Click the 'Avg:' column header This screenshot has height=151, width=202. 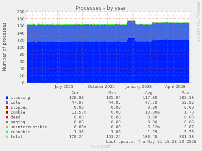coord(150,93)
